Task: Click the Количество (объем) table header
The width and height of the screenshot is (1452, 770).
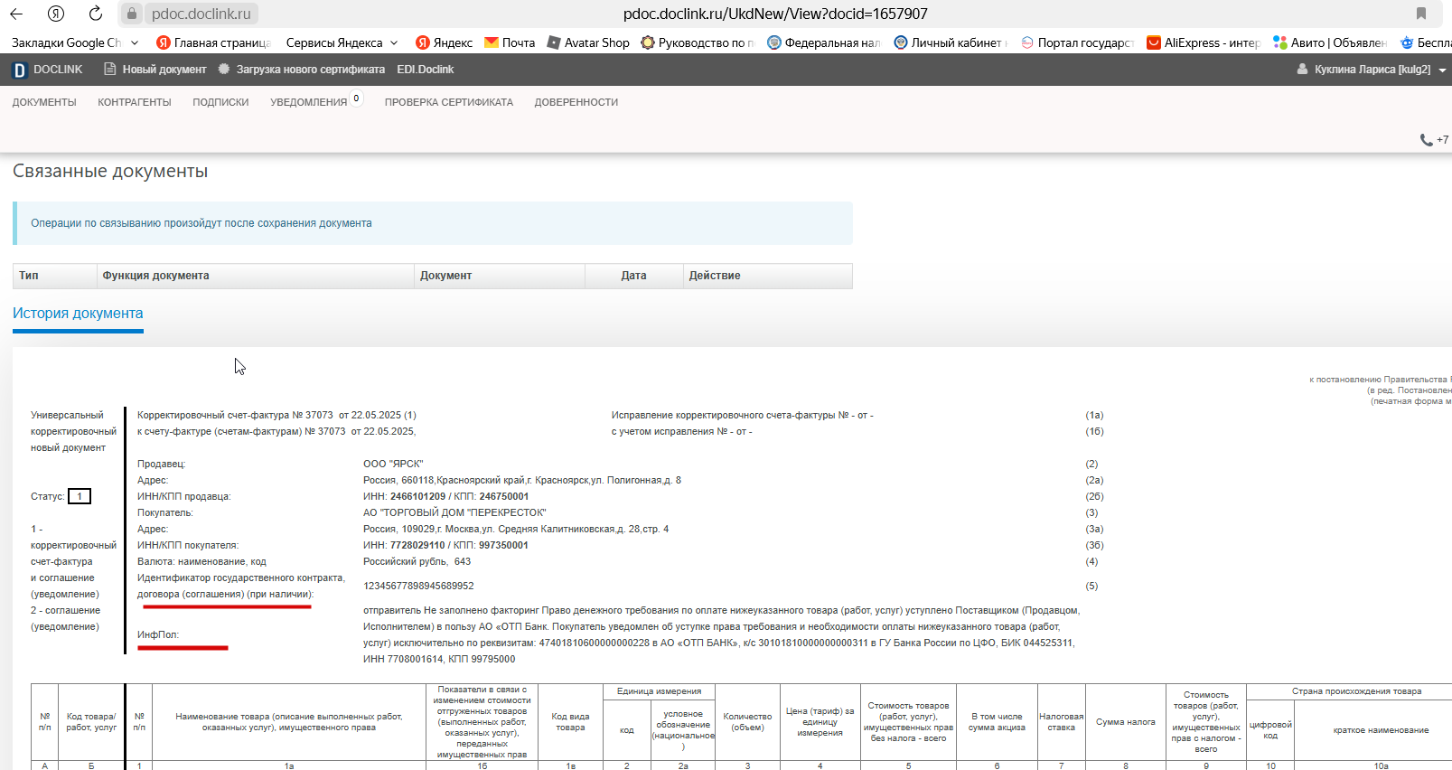Action: pyautogui.click(x=747, y=722)
